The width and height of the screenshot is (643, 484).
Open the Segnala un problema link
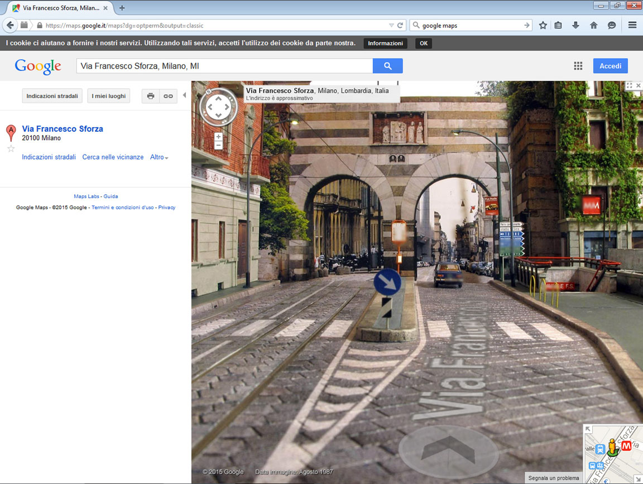[x=553, y=478]
